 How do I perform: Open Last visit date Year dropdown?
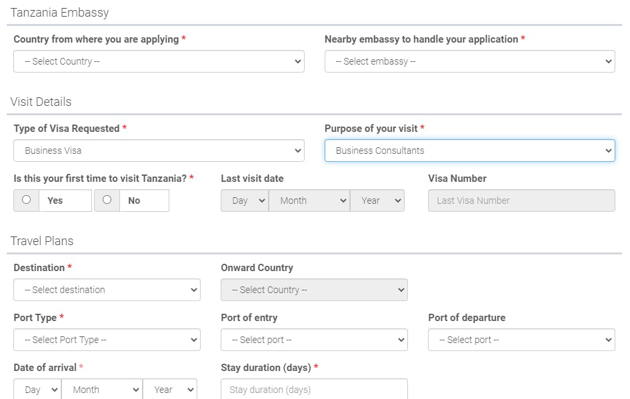377,200
